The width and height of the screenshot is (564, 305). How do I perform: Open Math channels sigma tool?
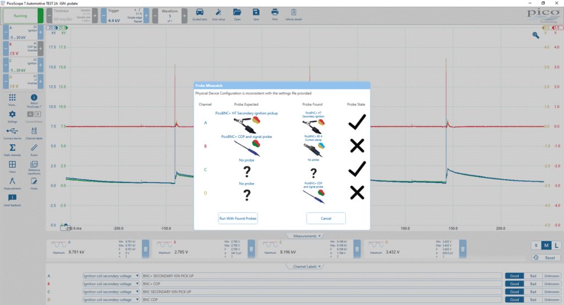[x=12, y=150]
